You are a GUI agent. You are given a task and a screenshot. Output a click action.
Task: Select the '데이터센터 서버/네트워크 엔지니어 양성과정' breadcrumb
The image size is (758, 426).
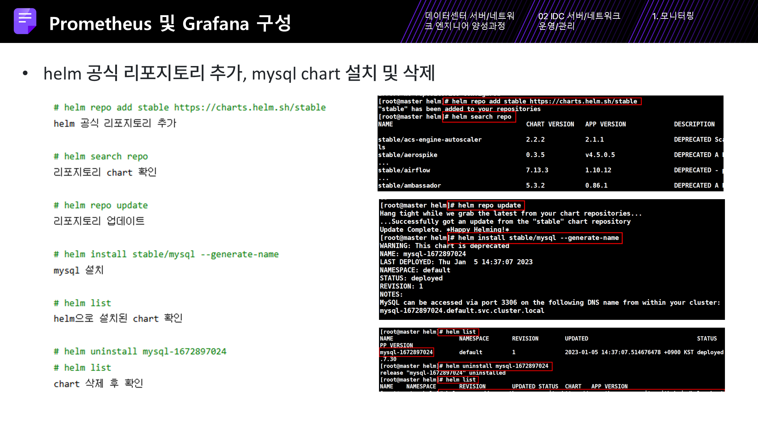click(469, 21)
